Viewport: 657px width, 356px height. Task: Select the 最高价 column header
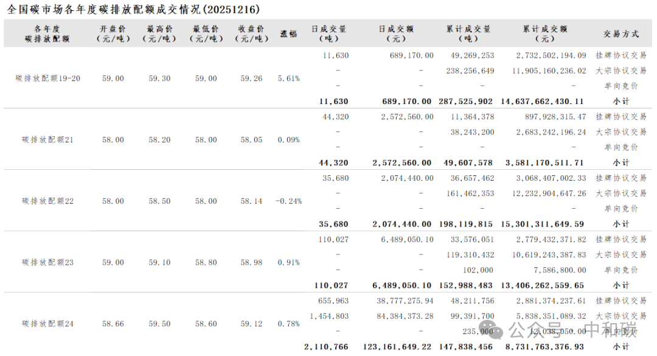click(159, 33)
